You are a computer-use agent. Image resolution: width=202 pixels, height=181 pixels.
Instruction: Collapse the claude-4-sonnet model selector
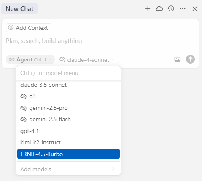(x=86, y=60)
